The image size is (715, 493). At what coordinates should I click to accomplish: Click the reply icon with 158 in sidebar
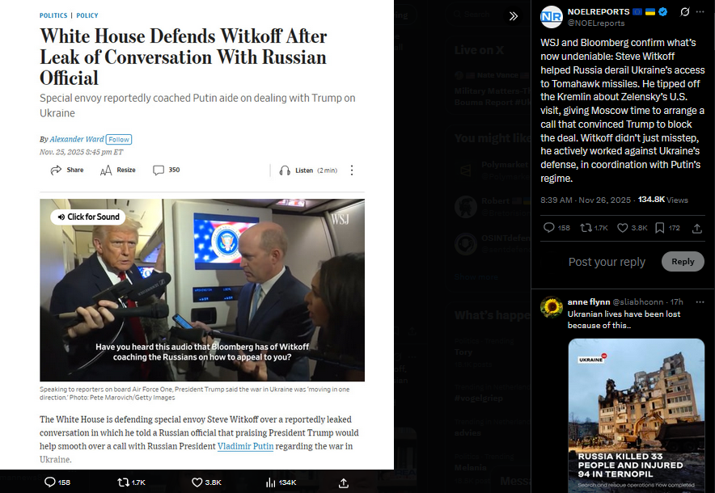[549, 227]
